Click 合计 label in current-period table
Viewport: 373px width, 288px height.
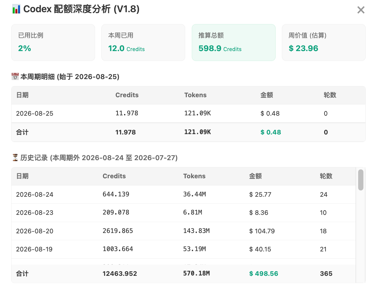point(22,132)
